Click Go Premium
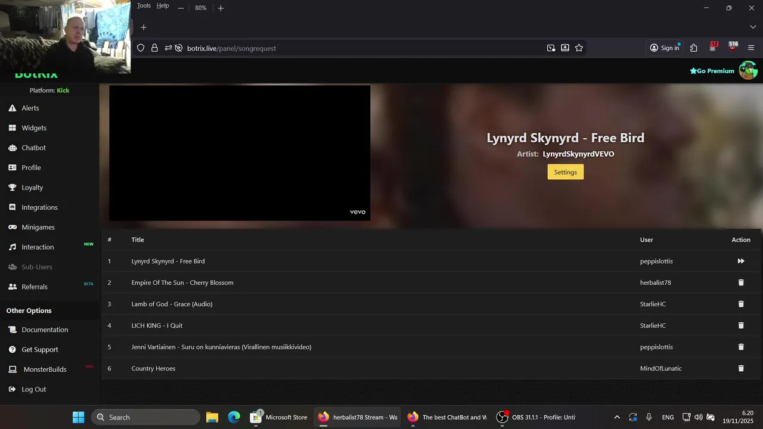763x429 pixels. point(712,71)
